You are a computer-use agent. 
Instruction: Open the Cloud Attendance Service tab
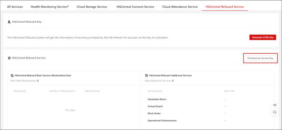tap(180, 7)
